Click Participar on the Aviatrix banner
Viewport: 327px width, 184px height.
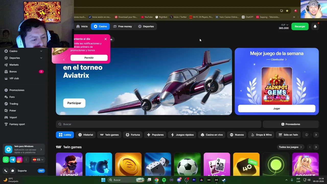(74, 103)
